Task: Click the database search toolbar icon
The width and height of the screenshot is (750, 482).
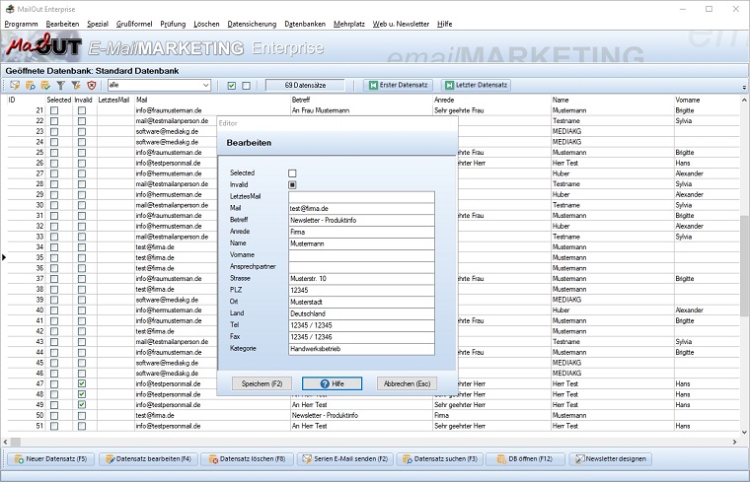Action: point(31,85)
